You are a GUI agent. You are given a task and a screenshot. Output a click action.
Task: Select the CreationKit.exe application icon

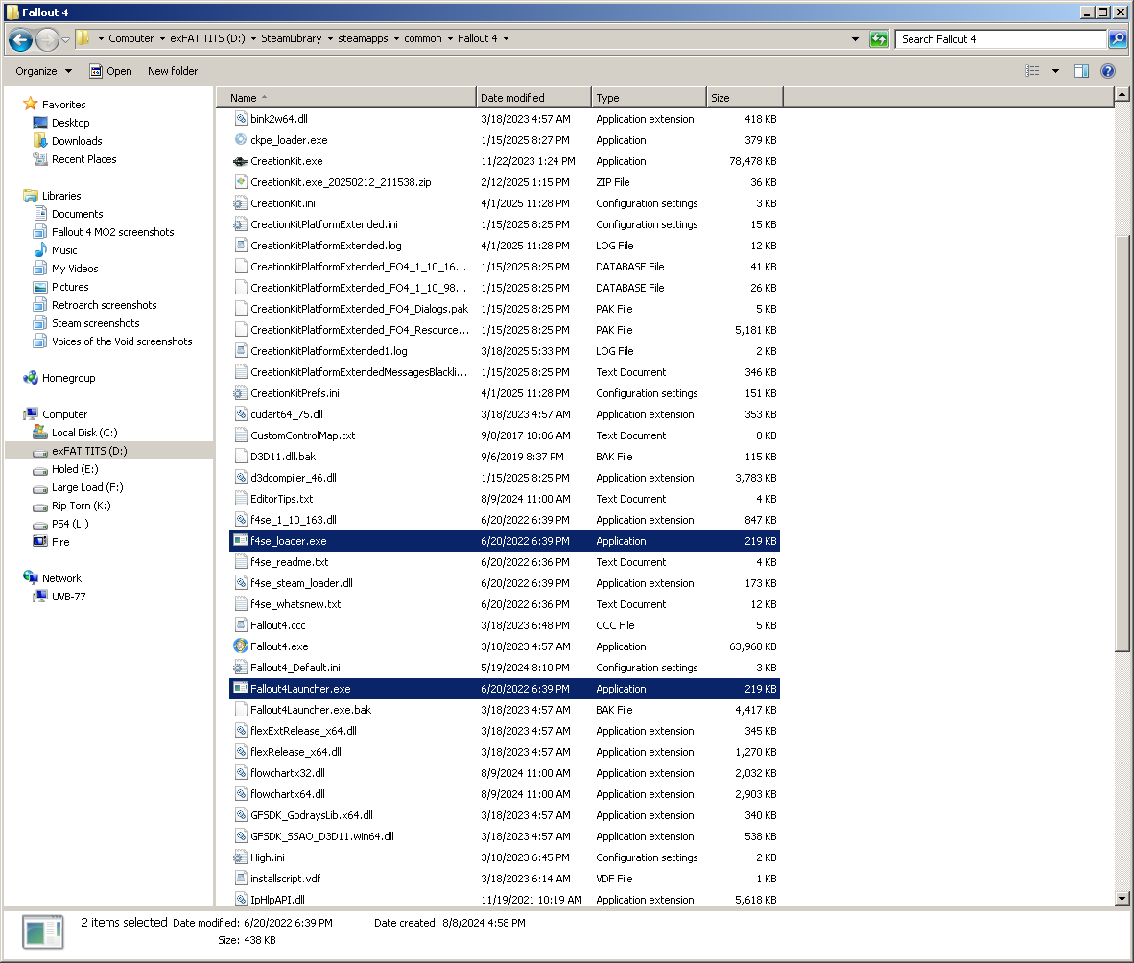(241, 161)
